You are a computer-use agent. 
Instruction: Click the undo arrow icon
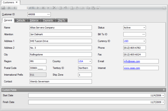[x=65, y=8]
